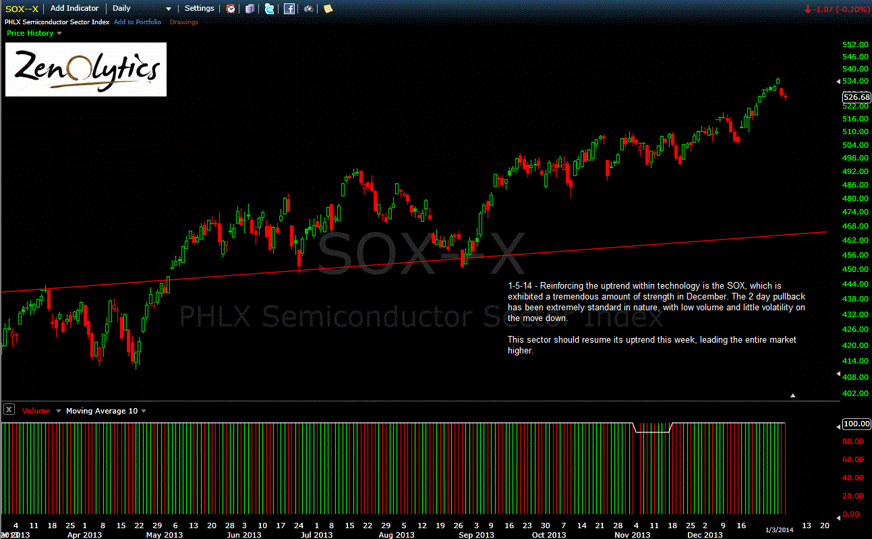872x539 pixels.
Task: Click the ZenOlytics logo image
Action: [86, 69]
